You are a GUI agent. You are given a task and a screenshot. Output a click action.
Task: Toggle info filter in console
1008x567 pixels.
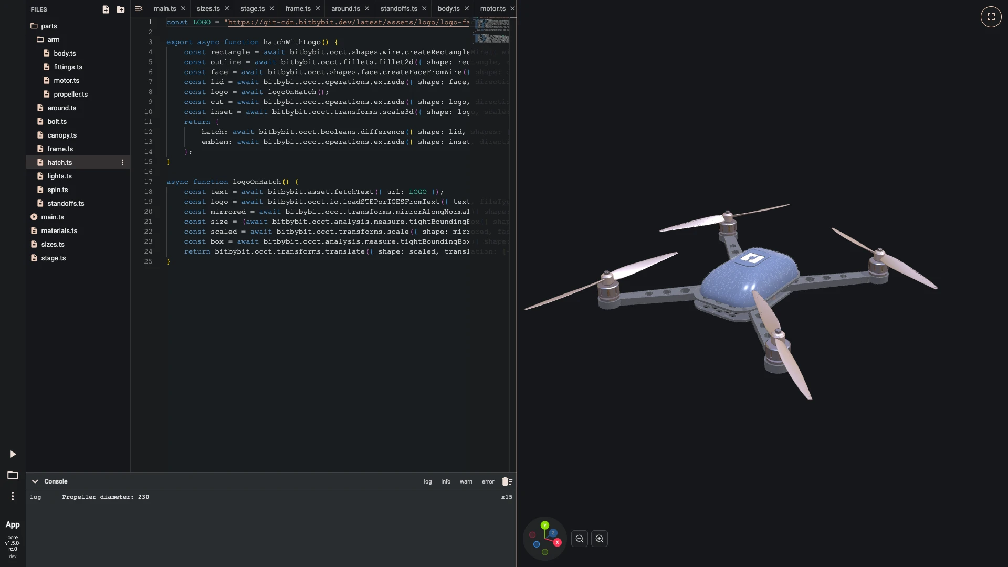click(x=446, y=481)
